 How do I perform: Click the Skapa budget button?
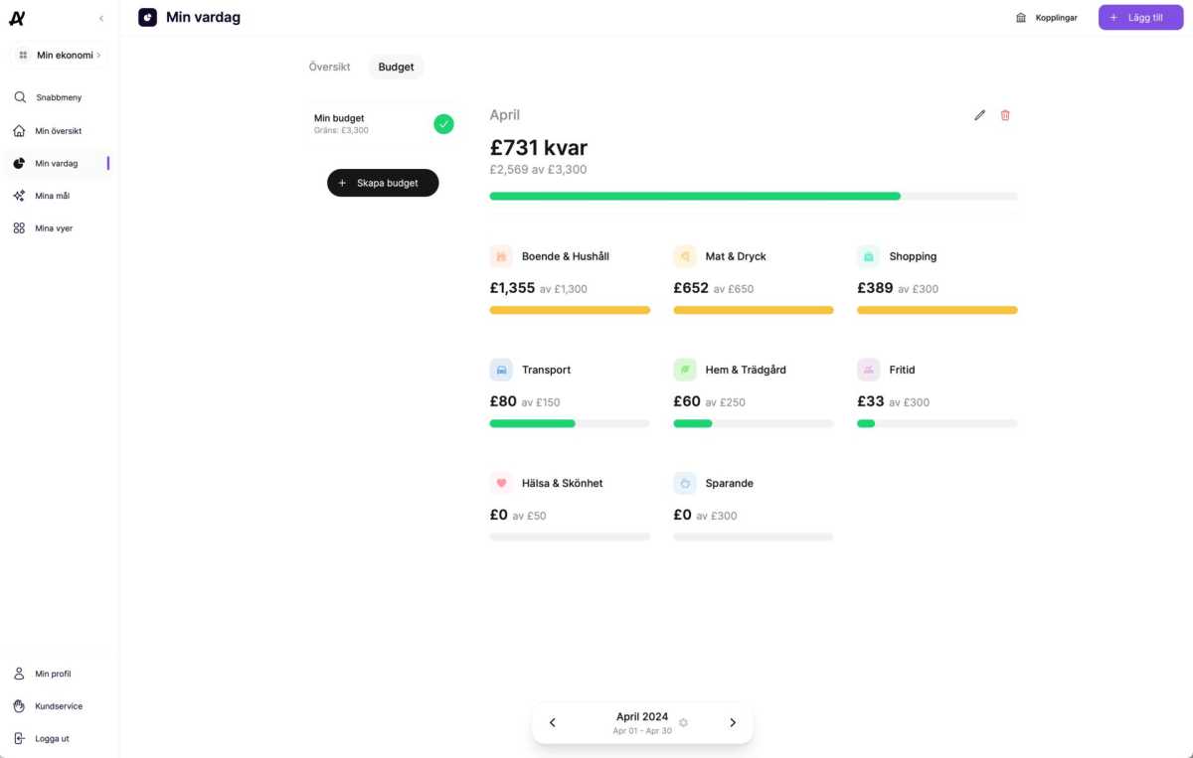tap(383, 183)
